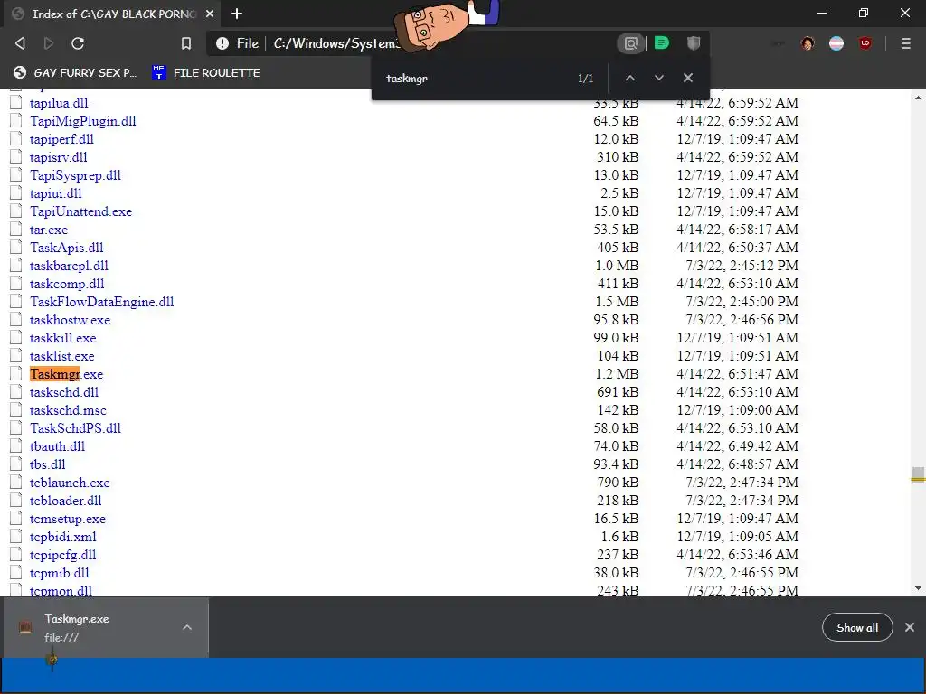The height and width of the screenshot is (694, 926).
Task: Open the TaskFlowDataEngine.dll link
Action: point(101,302)
